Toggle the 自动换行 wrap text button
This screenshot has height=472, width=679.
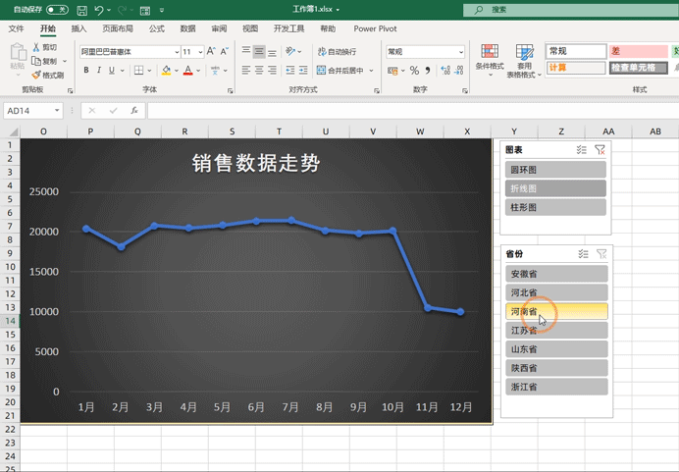click(337, 52)
